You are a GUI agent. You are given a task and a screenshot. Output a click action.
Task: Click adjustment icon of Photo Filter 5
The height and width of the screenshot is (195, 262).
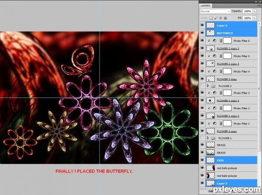tap(215, 56)
